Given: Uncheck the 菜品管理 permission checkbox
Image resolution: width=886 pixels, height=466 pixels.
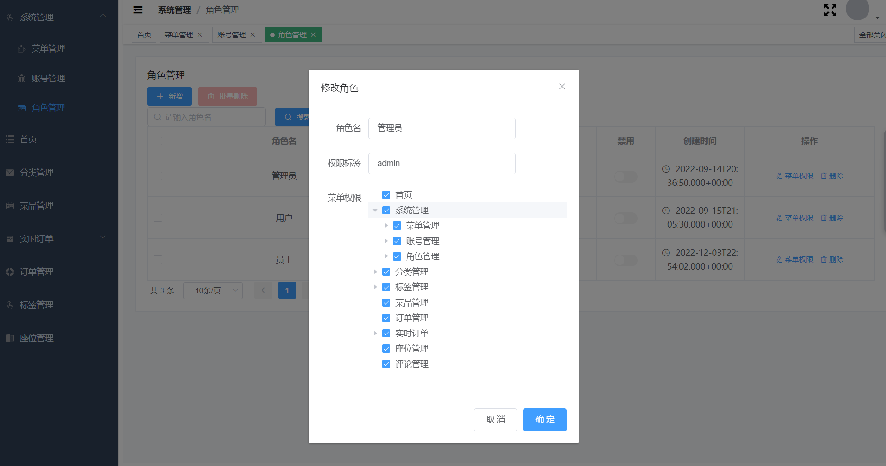Looking at the screenshot, I should [x=387, y=303].
